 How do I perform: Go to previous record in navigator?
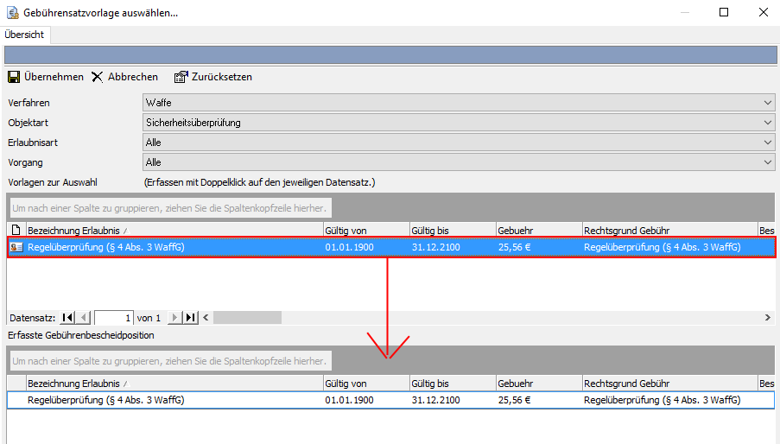(x=84, y=318)
